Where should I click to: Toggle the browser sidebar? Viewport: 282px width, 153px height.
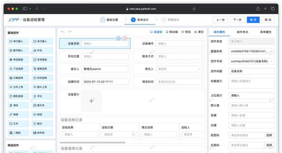click(x=25, y=9)
